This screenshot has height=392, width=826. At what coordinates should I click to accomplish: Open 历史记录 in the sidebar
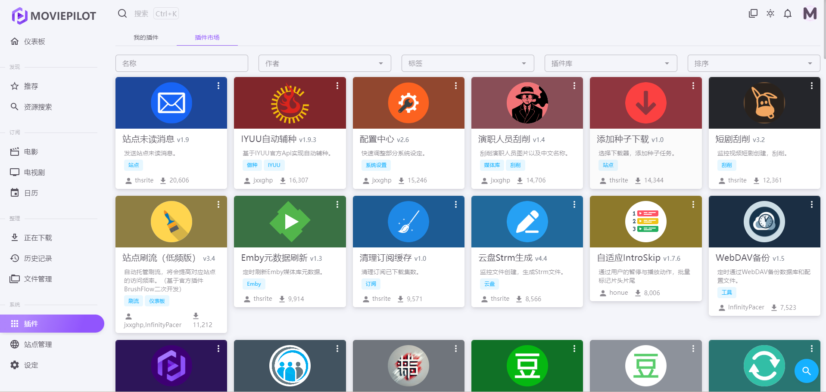pyautogui.click(x=52, y=258)
